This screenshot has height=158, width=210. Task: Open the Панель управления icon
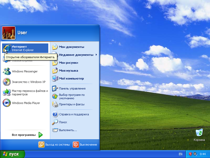pyautogui.click(x=55, y=88)
